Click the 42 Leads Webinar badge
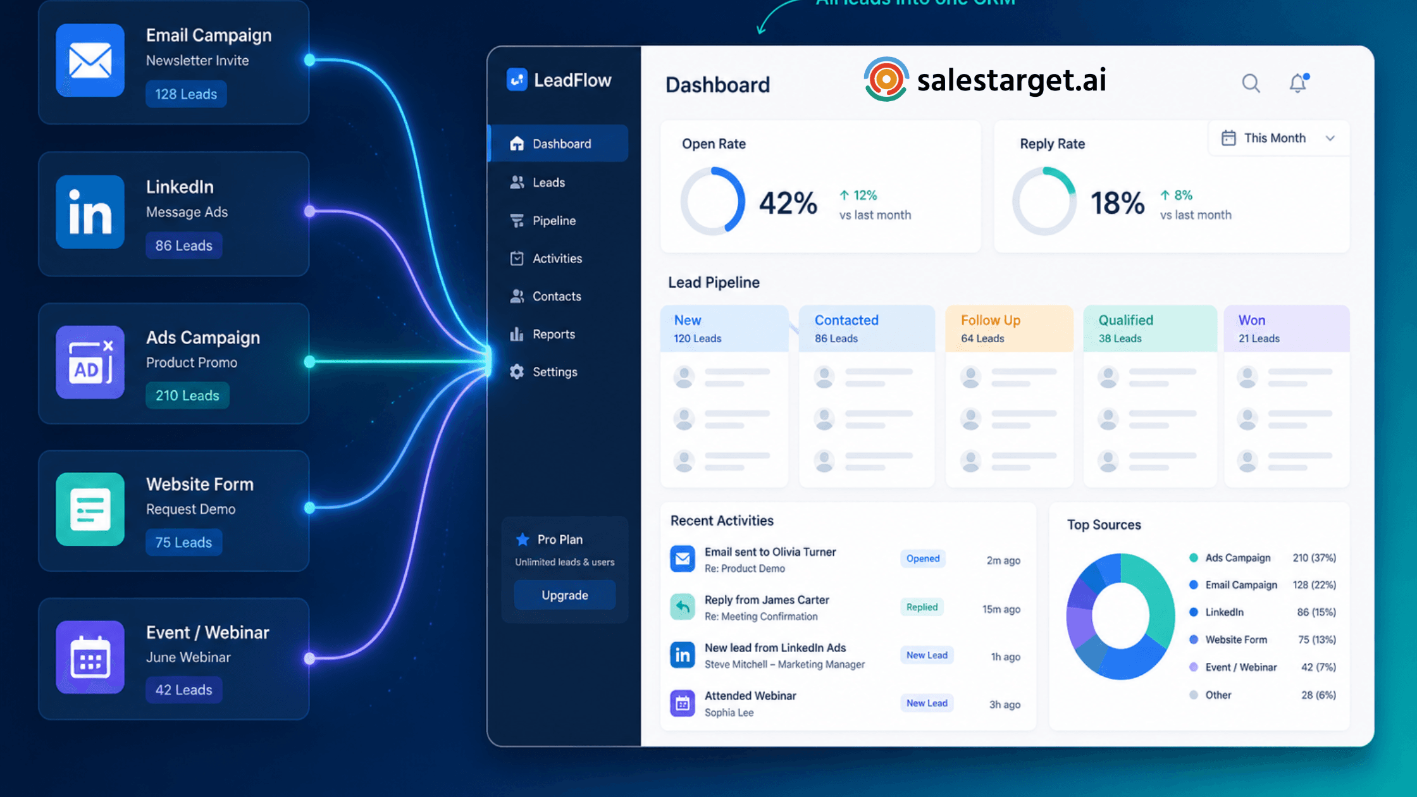The width and height of the screenshot is (1417, 797). click(183, 690)
